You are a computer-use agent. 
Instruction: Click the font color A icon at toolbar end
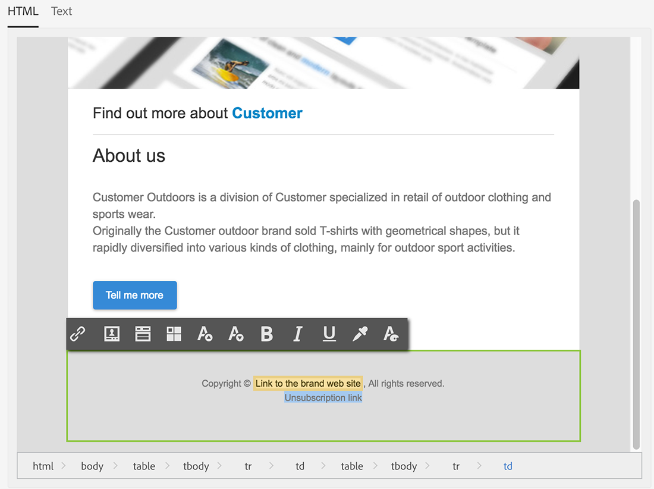coord(391,334)
